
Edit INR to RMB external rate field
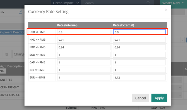point(139,70)
